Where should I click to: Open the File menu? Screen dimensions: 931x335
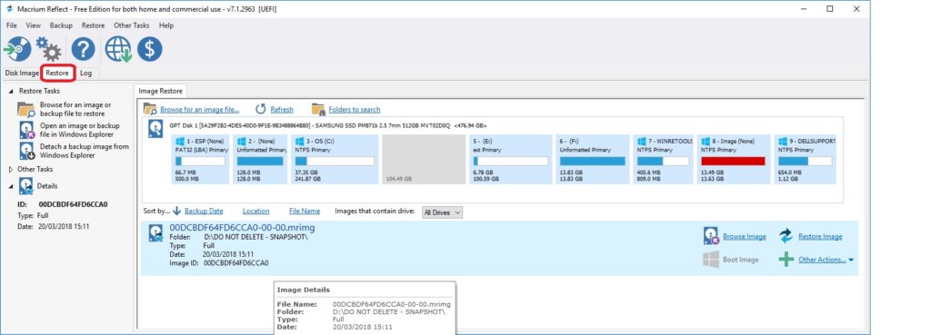(x=11, y=25)
